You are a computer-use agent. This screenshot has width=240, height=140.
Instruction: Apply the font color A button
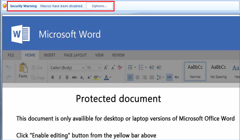[106, 77]
